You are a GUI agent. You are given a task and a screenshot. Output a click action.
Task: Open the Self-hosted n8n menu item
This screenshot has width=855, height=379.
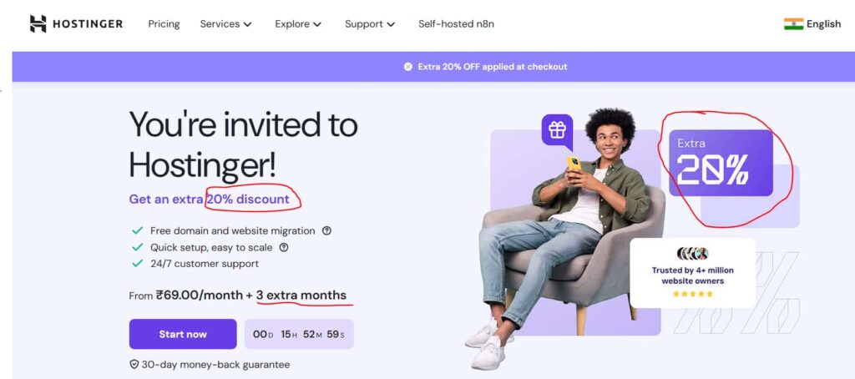[x=456, y=24]
